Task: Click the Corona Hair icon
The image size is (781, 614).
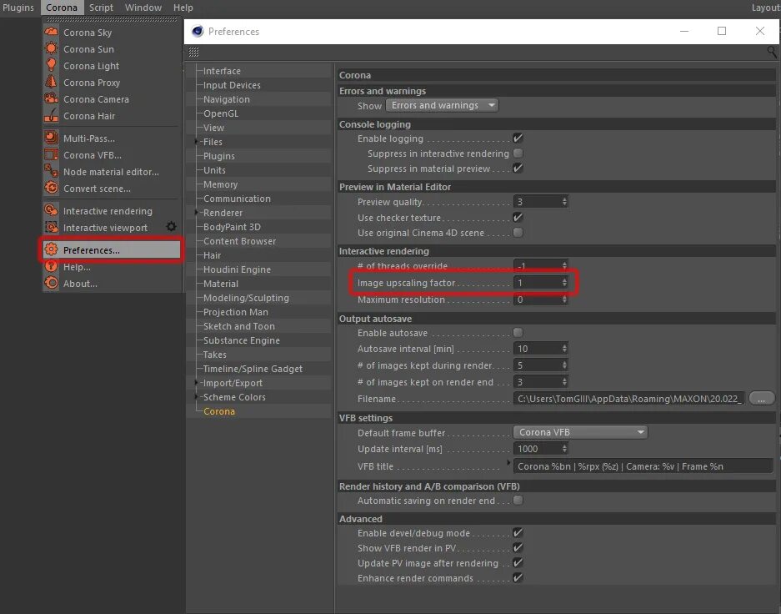Action: 52,115
